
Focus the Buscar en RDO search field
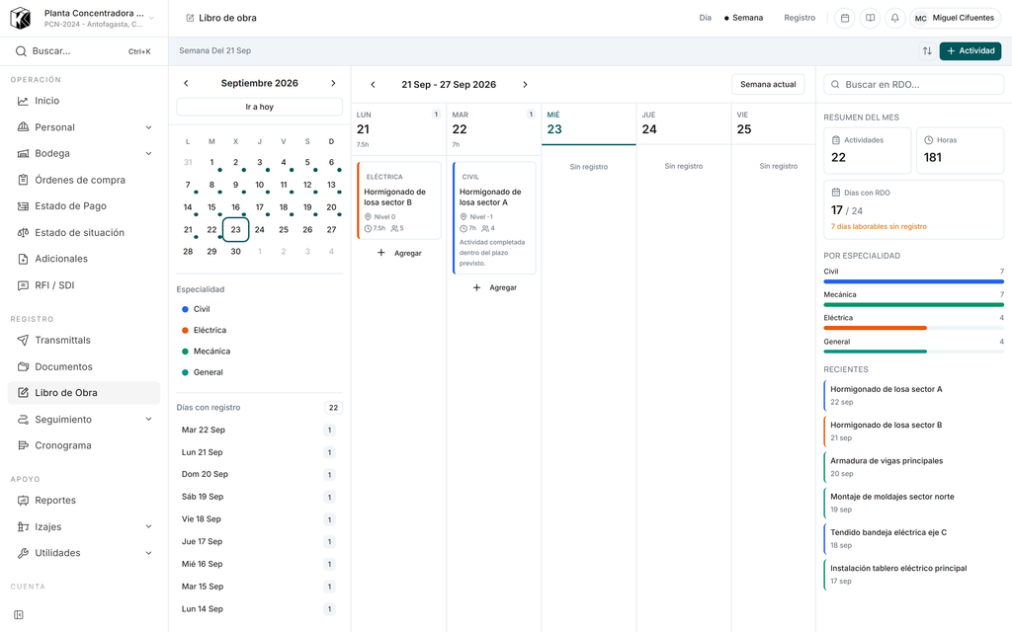[913, 85]
